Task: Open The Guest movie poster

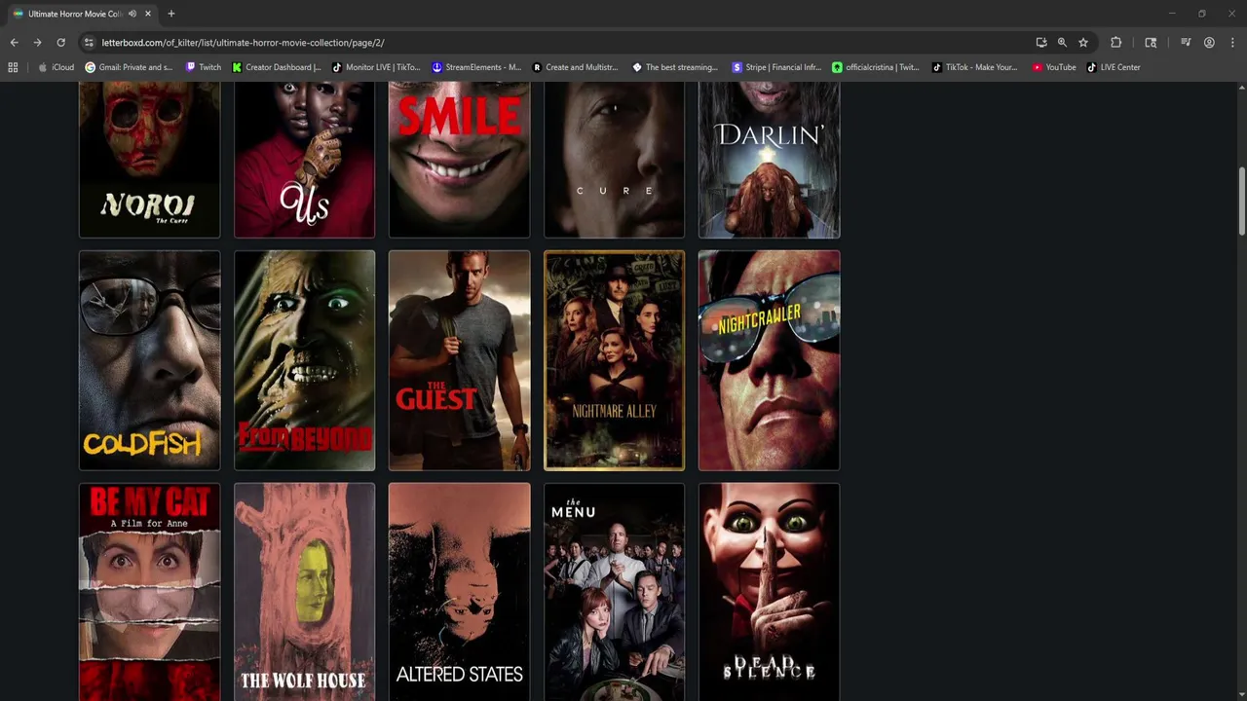Action: [x=459, y=360]
